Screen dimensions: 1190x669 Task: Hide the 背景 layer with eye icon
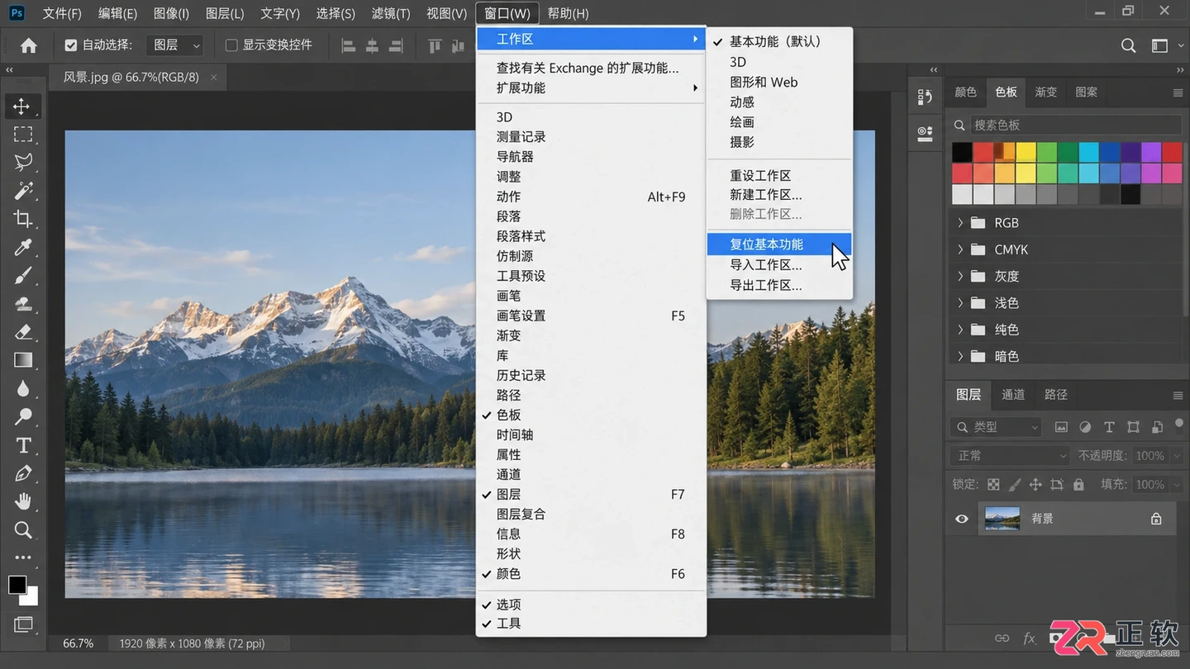point(962,519)
